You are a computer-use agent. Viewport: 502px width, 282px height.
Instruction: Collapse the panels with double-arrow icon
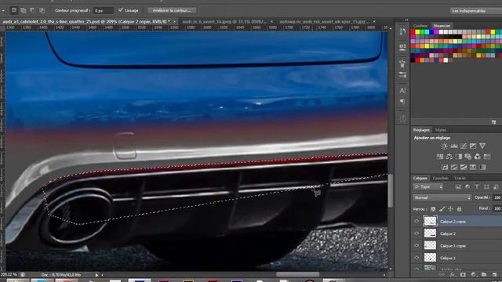point(406,20)
